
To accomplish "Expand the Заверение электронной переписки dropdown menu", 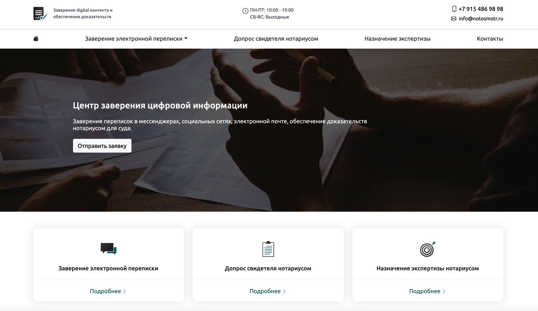I will [136, 39].
